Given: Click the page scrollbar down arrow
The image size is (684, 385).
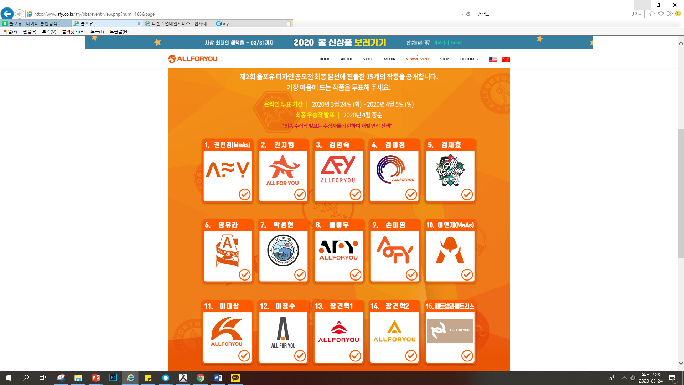Looking at the screenshot, I should [680, 363].
